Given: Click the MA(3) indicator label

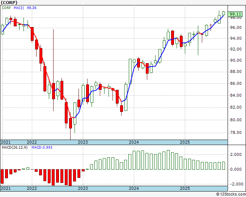Looking at the screenshot, I should pos(19,8).
